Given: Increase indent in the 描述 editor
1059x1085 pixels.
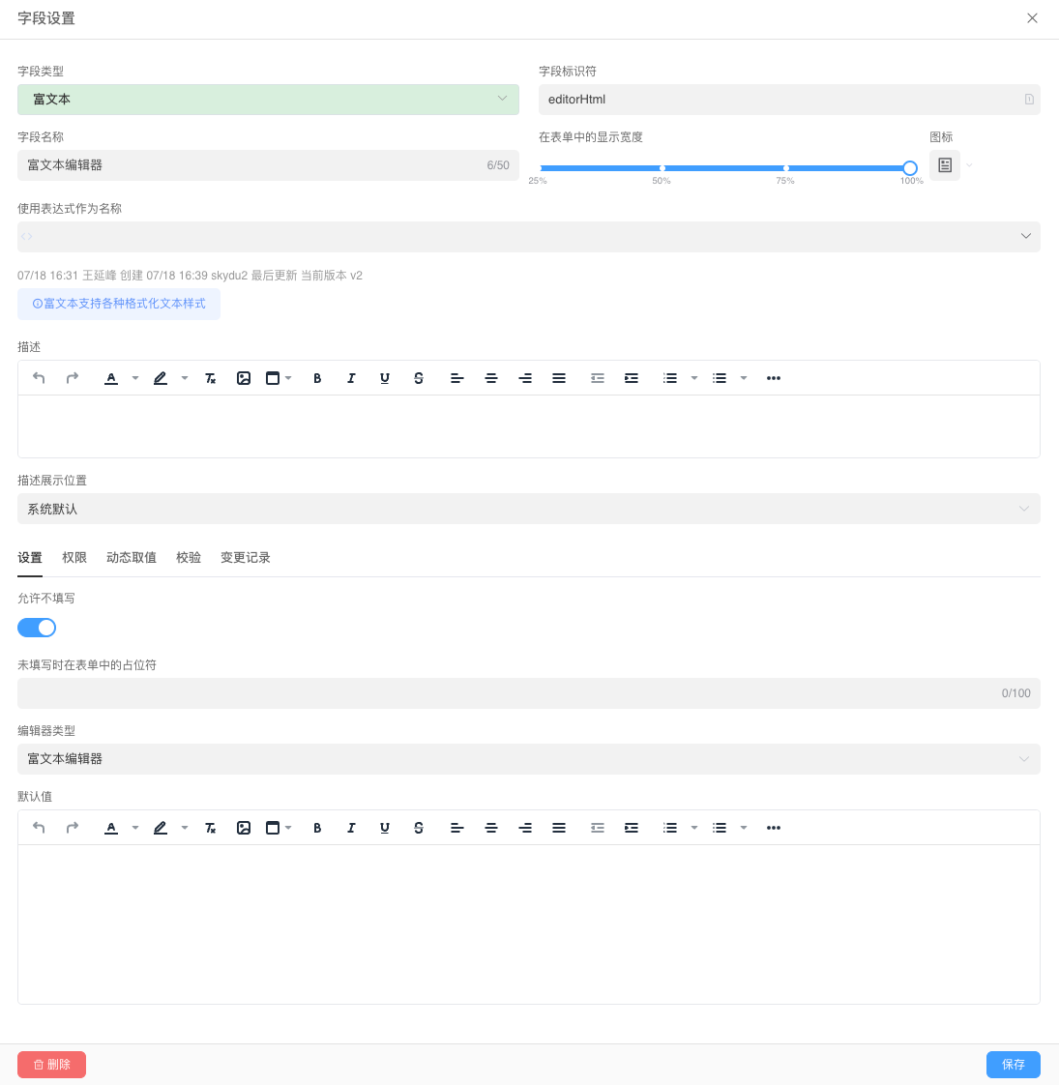Looking at the screenshot, I should pos(632,378).
